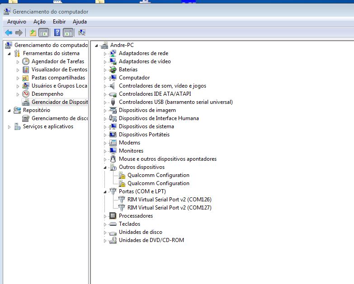Click the window title bar computer icon
The width and height of the screenshot is (354, 284).
(7, 11)
